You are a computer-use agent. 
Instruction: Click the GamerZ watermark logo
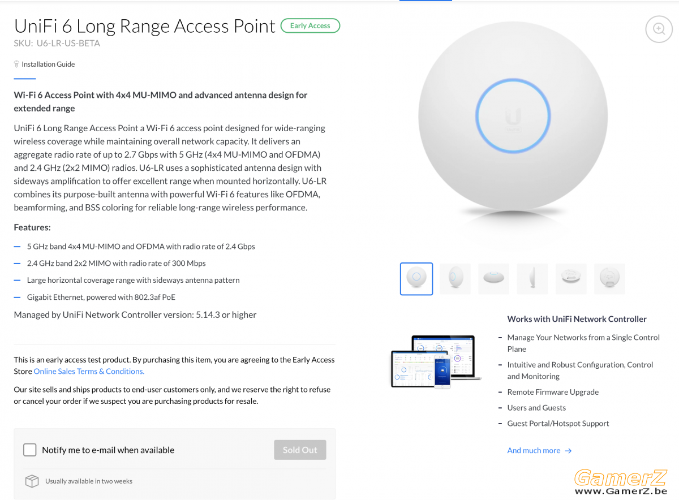pos(621,482)
